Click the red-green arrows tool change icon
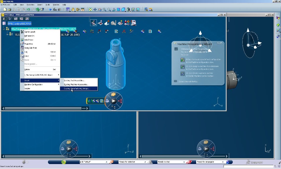The image size is (281, 169). click(127, 23)
